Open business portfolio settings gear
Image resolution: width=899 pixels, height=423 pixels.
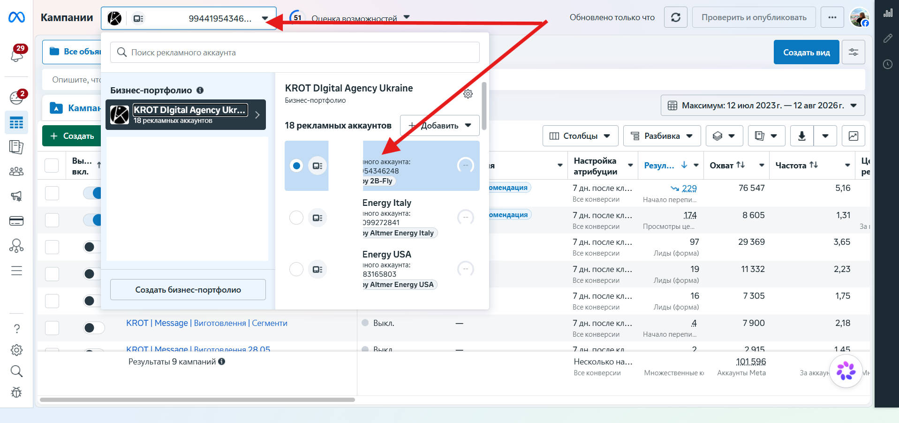[x=468, y=94]
